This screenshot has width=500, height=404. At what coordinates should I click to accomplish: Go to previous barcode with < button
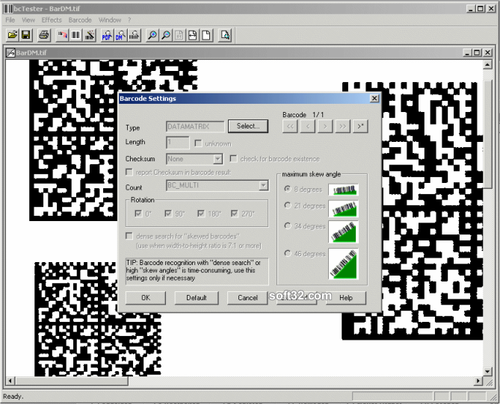[308, 126]
